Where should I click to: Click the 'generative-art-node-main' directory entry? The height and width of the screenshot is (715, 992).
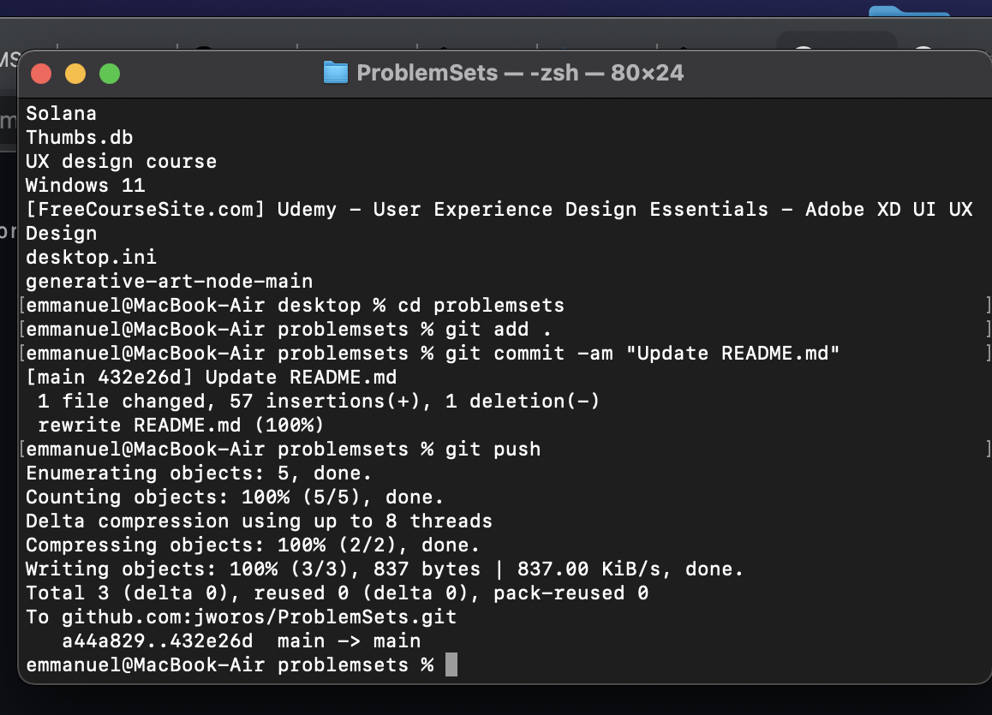pos(169,282)
